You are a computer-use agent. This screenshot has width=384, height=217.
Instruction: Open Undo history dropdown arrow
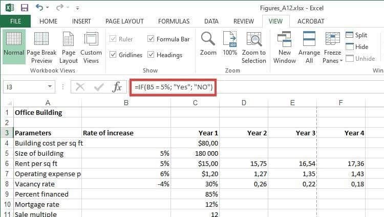pos(48,8)
